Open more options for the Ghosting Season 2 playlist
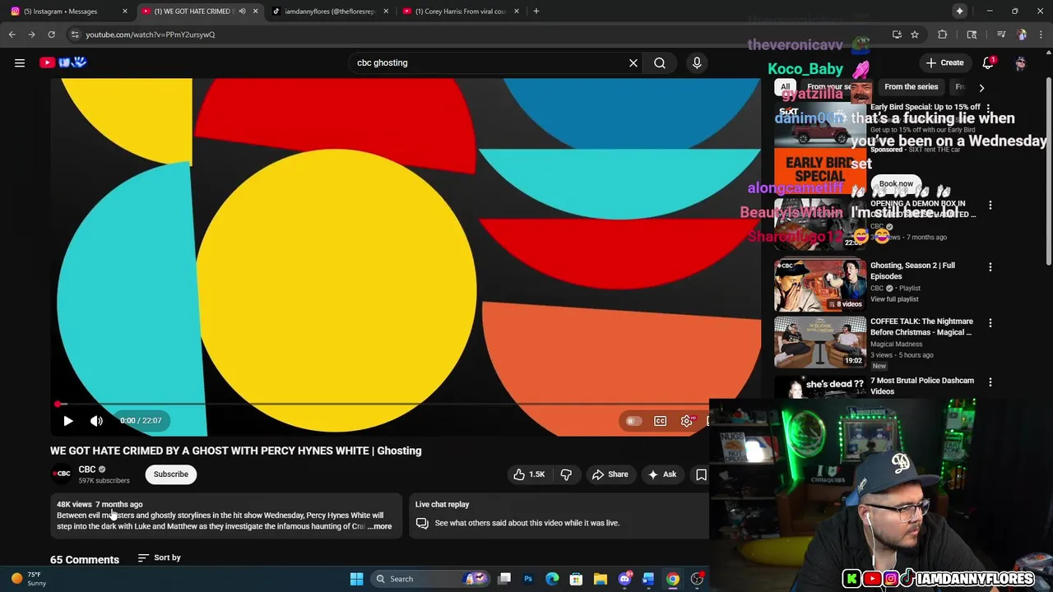Image resolution: width=1053 pixels, height=592 pixels. point(990,267)
